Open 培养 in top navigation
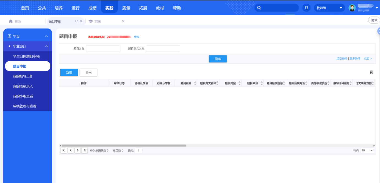This screenshot has height=183, width=380. 59,8
